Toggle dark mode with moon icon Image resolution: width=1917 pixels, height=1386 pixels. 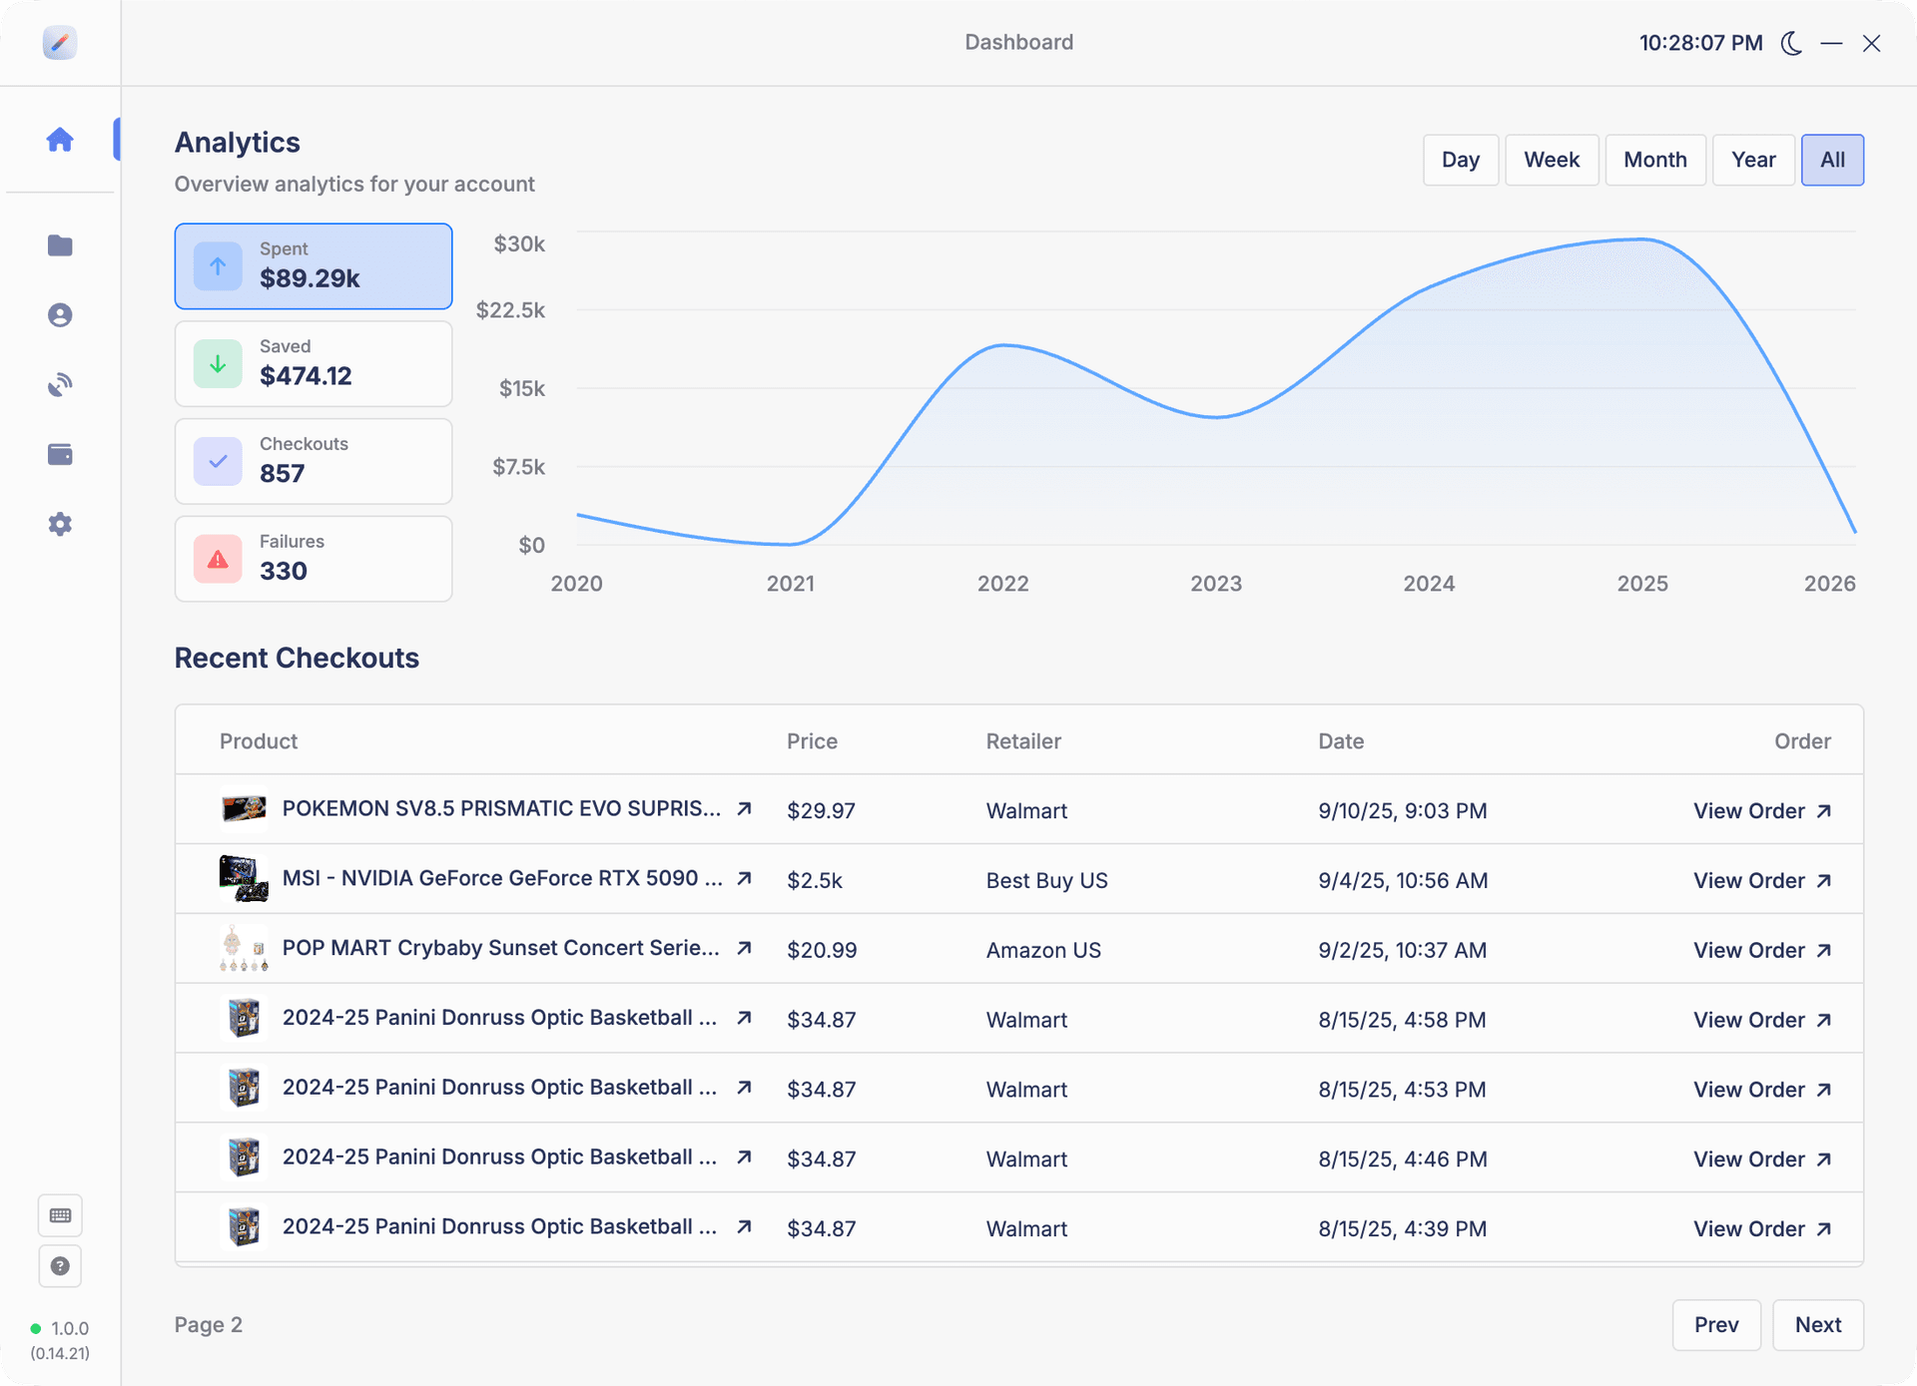tap(1791, 43)
